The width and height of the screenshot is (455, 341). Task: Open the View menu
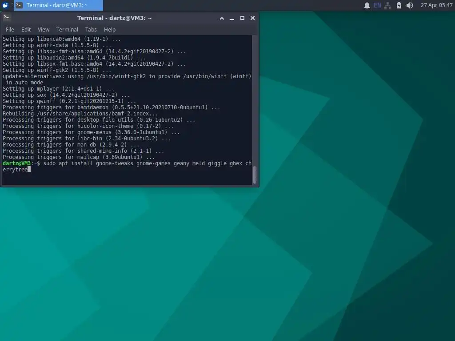44,30
